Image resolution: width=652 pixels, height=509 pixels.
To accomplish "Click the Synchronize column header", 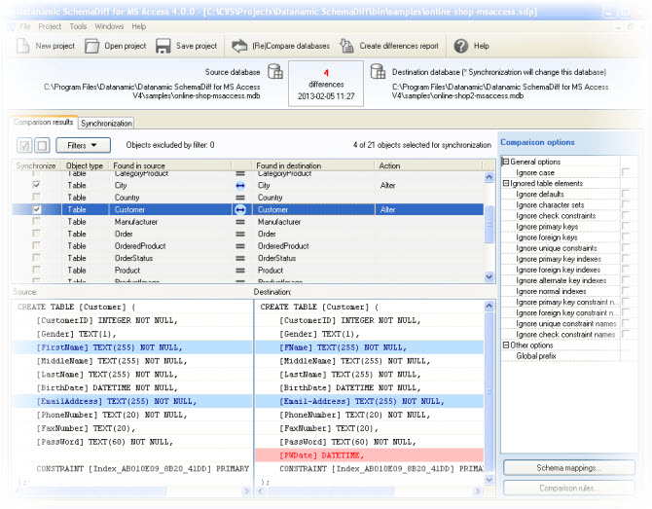I will tap(36, 165).
